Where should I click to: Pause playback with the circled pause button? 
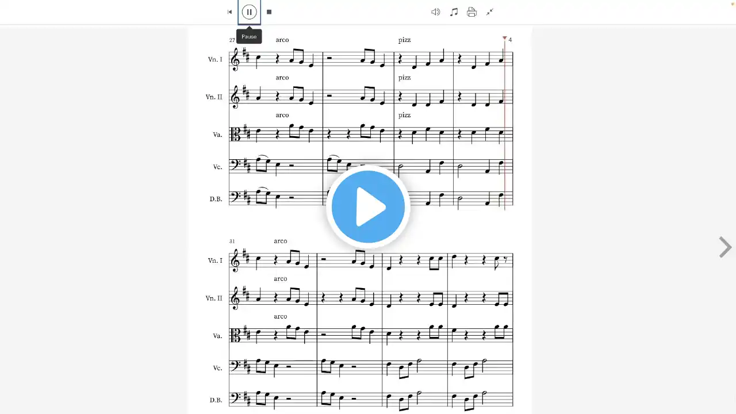[x=249, y=12]
